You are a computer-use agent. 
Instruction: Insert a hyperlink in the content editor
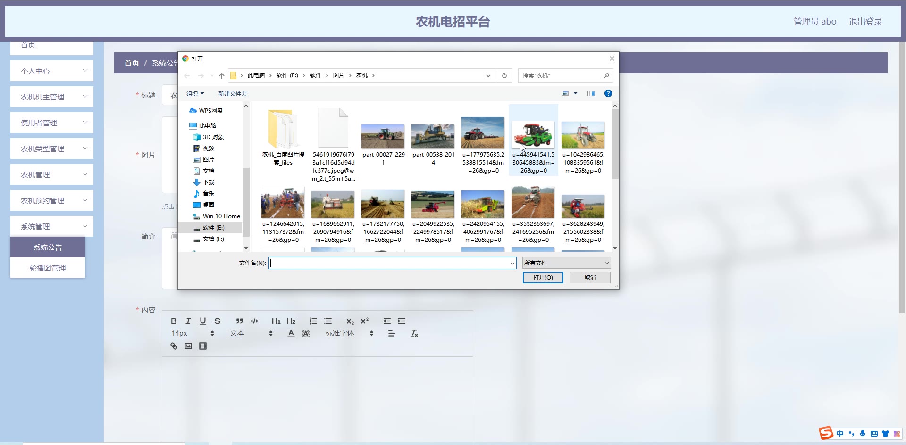174,346
